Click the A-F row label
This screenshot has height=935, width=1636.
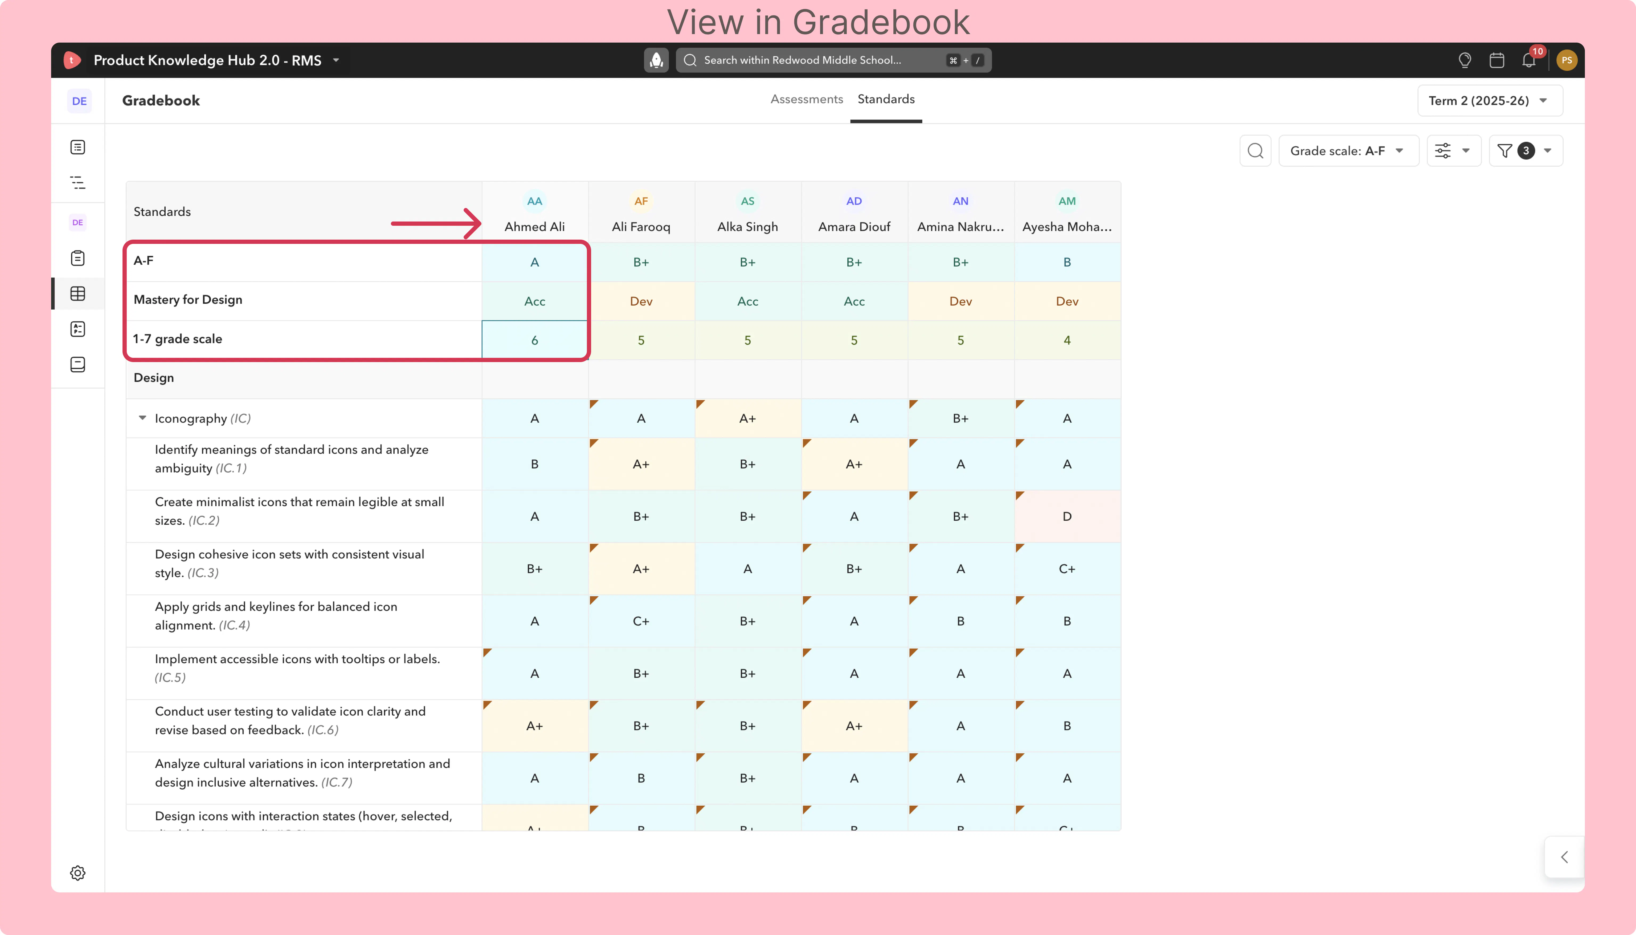(143, 261)
